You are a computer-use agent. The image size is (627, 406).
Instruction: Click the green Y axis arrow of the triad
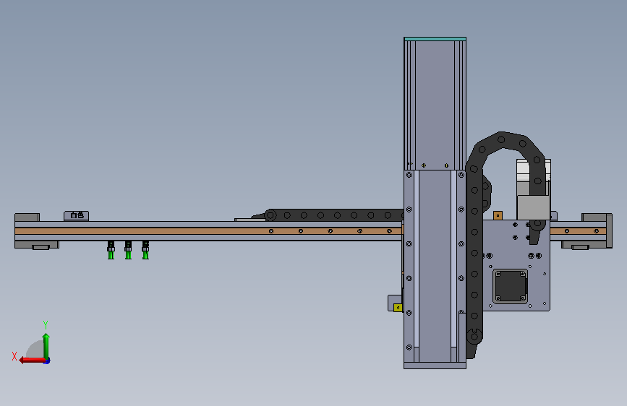(46, 346)
